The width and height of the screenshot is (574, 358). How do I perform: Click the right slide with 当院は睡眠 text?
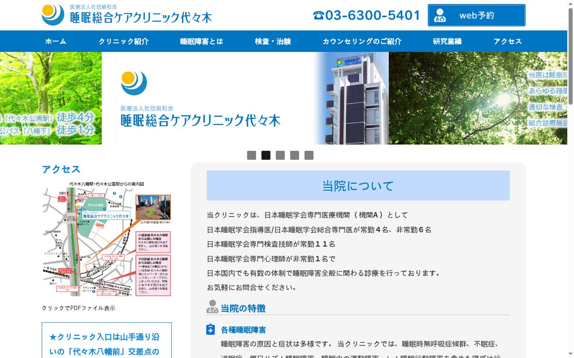tap(478, 98)
